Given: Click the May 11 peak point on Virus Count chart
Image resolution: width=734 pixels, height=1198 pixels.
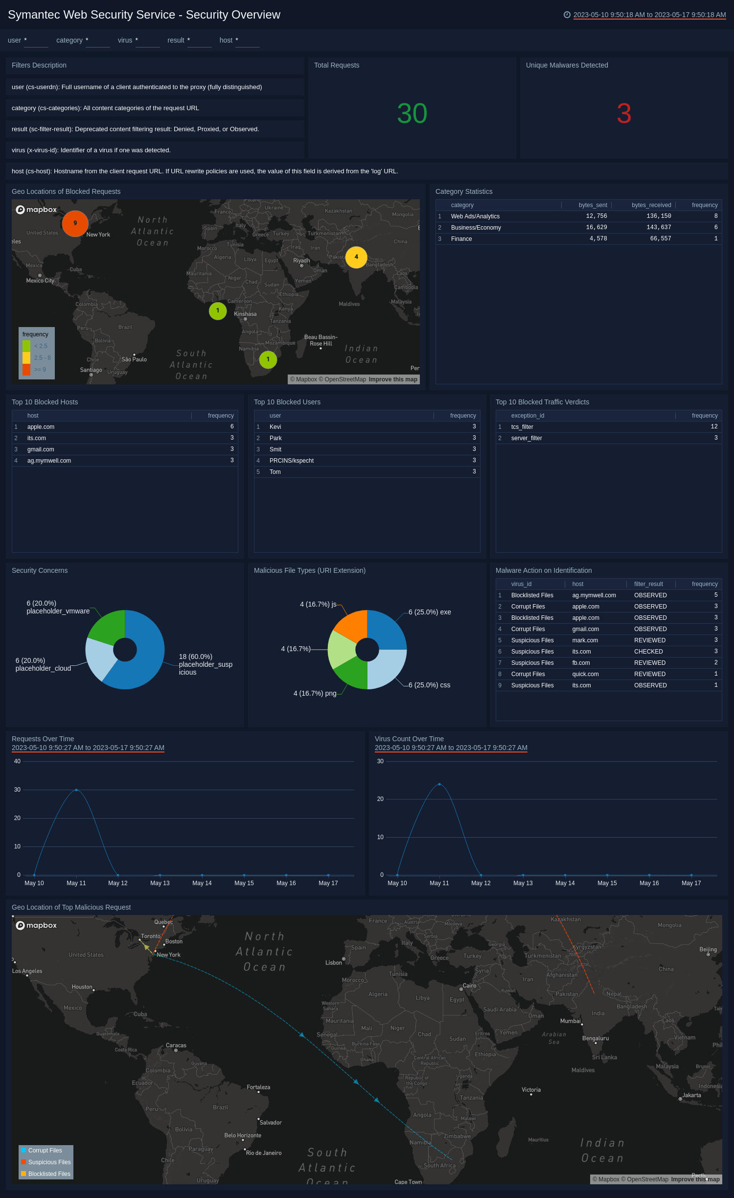Looking at the screenshot, I should coord(439,784).
